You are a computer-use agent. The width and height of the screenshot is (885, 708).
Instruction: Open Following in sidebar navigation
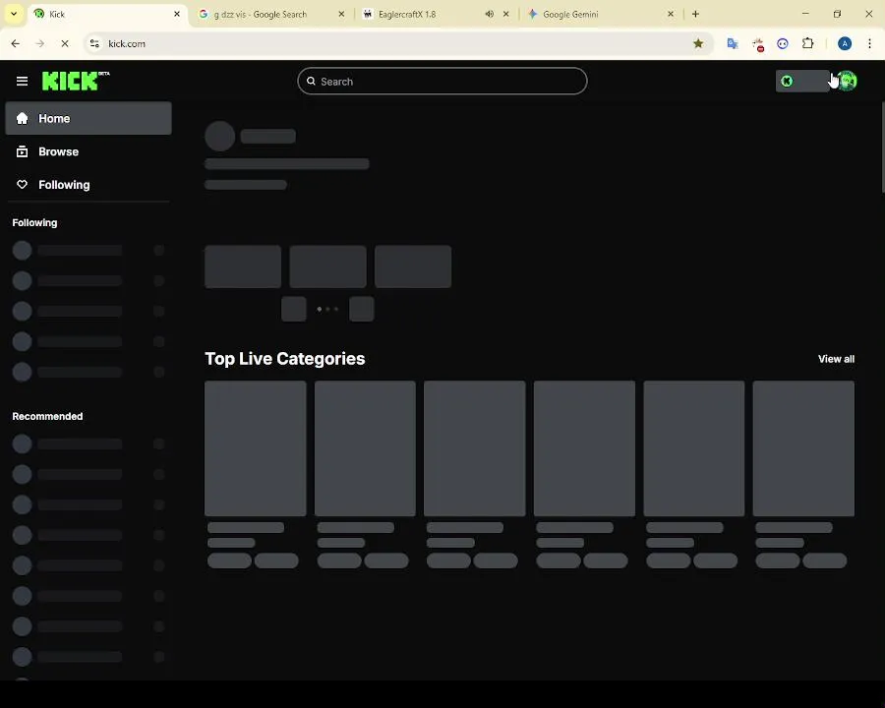click(88, 185)
